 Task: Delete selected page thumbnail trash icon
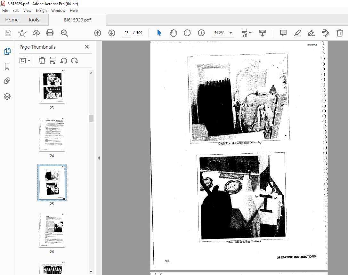[x=42, y=61]
